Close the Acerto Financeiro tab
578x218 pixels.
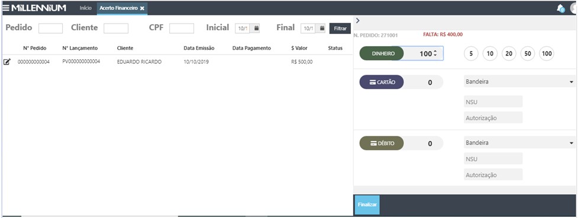point(143,8)
